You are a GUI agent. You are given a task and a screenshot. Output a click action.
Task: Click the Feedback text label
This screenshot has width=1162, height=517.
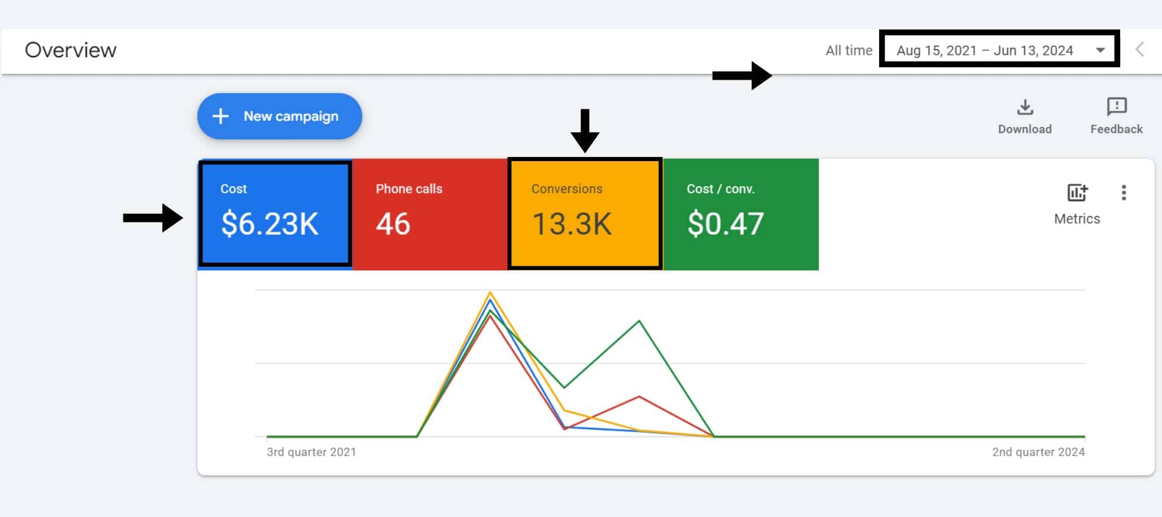pyautogui.click(x=1116, y=129)
